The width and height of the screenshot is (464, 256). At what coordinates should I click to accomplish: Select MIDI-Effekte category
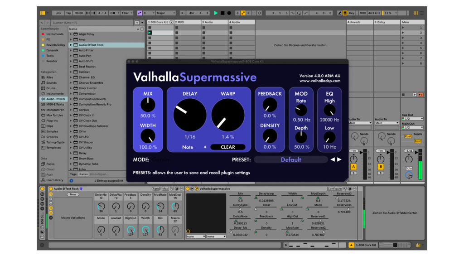pos(55,105)
